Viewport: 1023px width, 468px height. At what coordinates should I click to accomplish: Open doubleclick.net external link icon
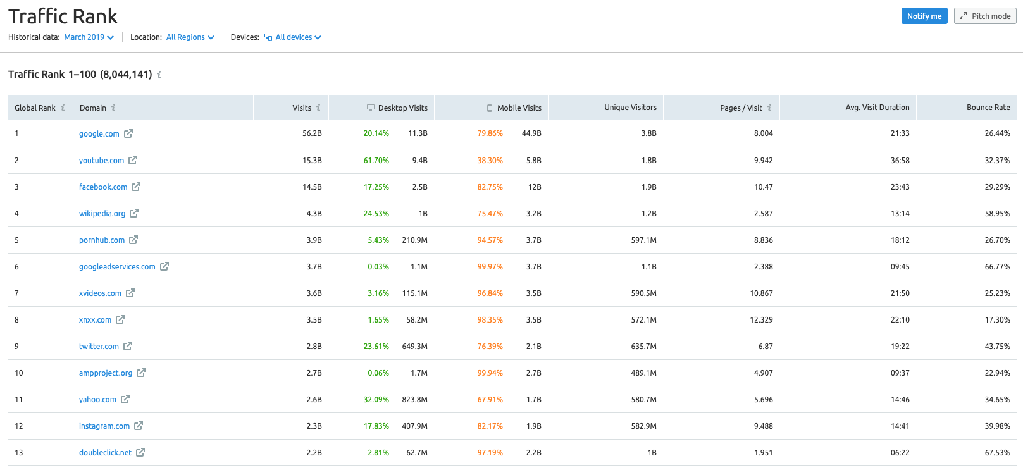[x=140, y=452]
